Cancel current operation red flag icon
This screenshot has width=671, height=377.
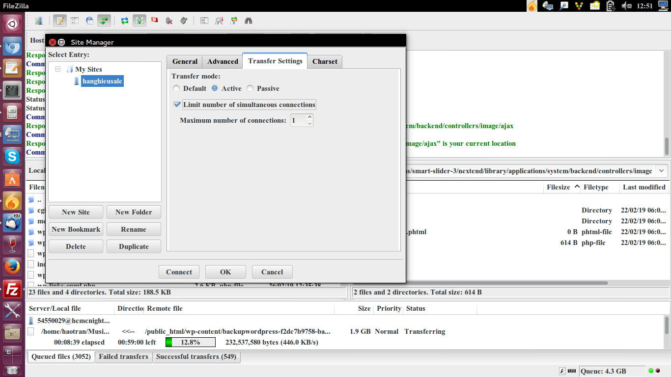(x=154, y=21)
